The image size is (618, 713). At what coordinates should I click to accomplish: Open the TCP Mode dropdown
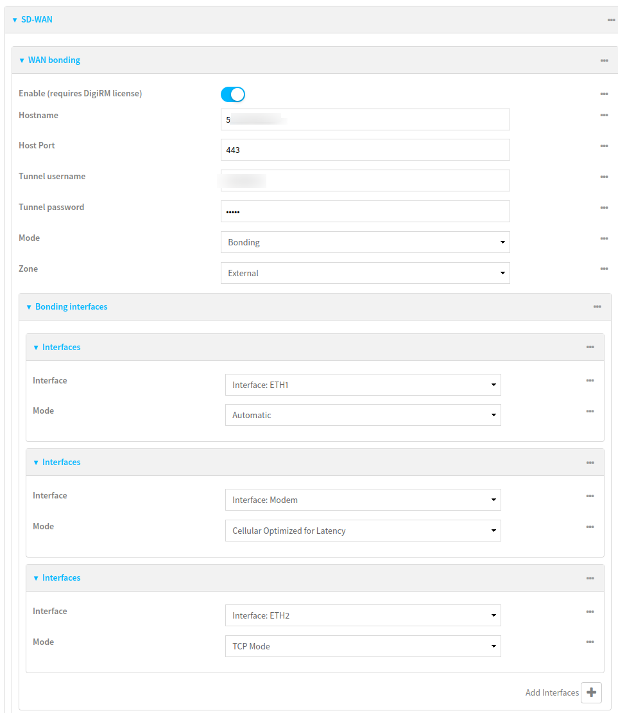click(x=363, y=646)
